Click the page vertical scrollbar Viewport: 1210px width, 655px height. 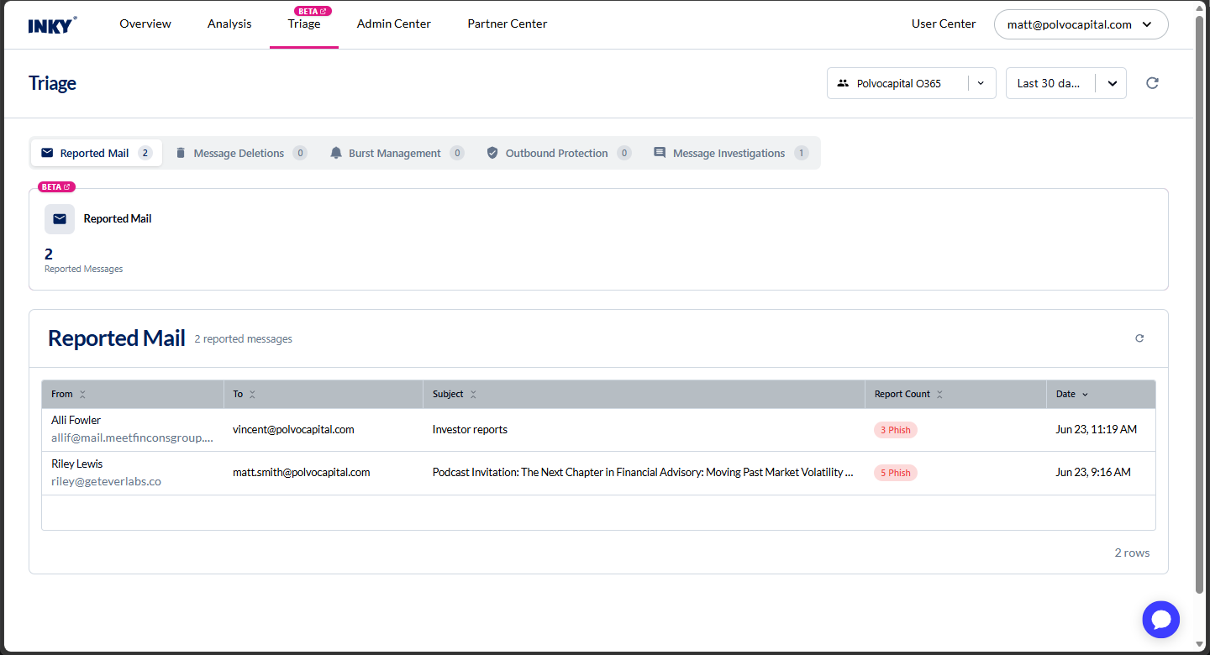coord(1200,307)
